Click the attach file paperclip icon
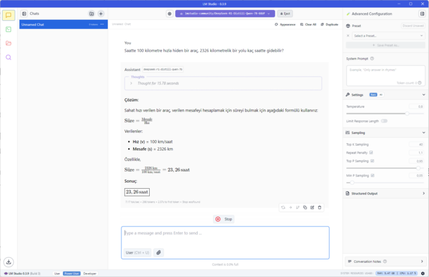 [158, 252]
